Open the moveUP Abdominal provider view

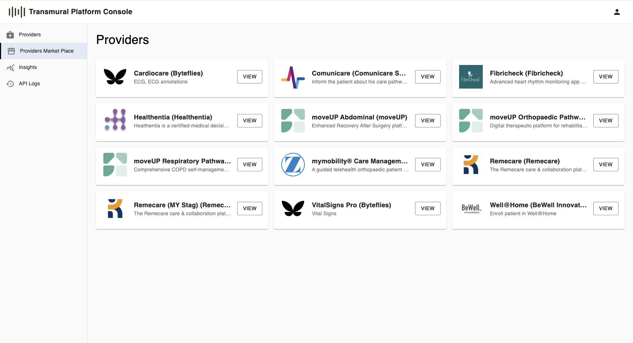tap(427, 120)
